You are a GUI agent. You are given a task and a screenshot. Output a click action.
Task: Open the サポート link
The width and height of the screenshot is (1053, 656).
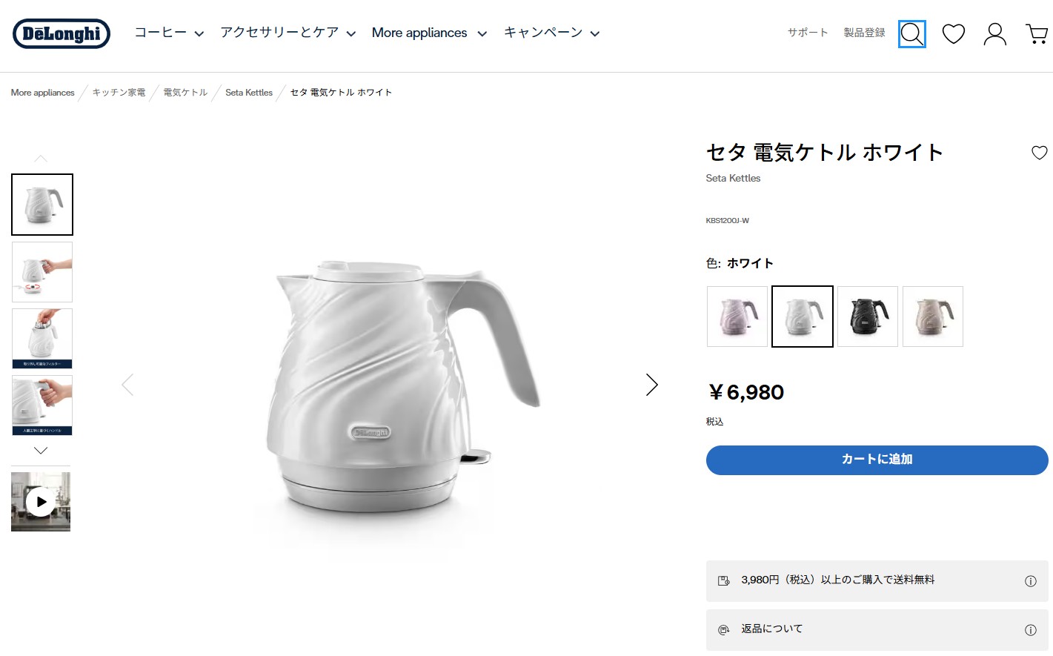(x=807, y=33)
